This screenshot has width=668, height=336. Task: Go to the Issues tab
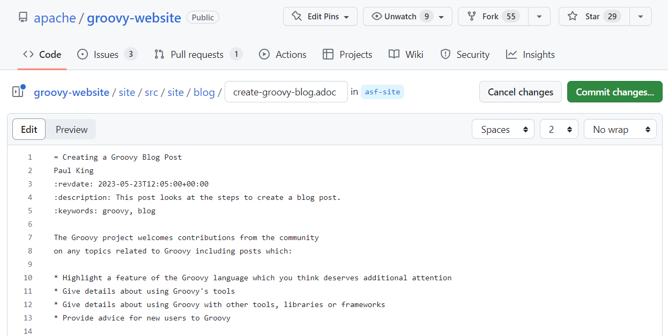[106, 54]
